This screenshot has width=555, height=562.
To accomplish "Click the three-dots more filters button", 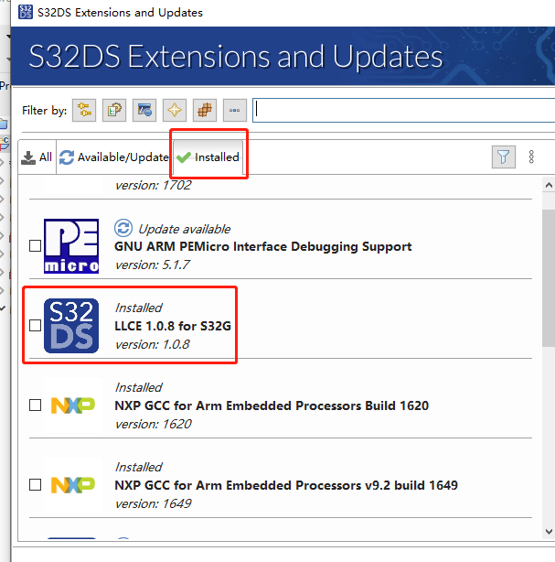I will [x=235, y=111].
